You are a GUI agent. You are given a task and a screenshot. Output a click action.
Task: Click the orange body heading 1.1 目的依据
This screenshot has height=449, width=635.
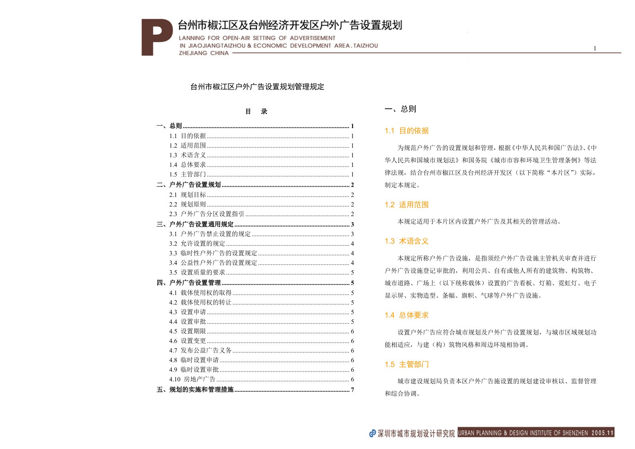tap(407, 131)
